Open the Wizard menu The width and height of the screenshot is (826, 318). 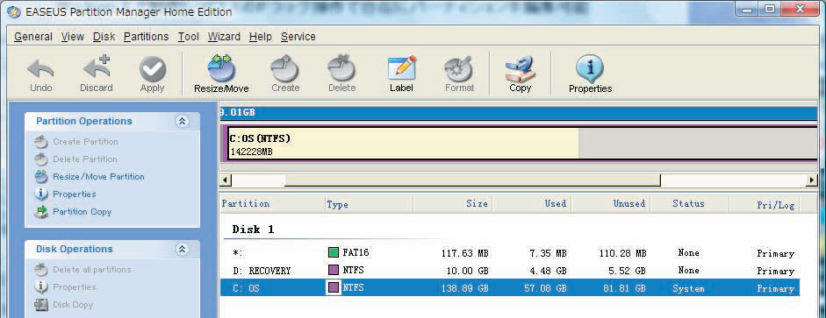tap(224, 37)
